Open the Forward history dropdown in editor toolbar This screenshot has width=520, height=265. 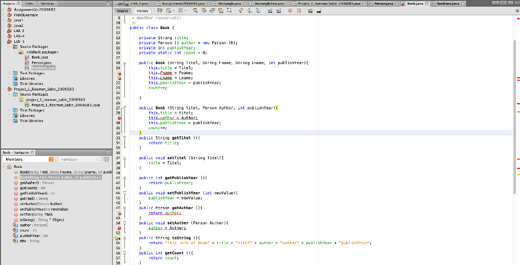click(185, 11)
